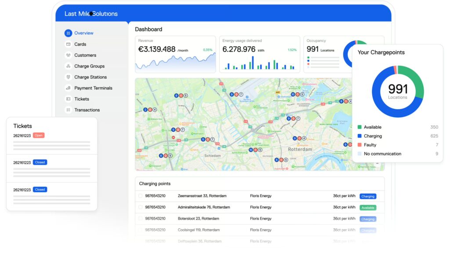The image size is (450, 263).
Task: Click the Transactions list icon
Action: (68, 110)
